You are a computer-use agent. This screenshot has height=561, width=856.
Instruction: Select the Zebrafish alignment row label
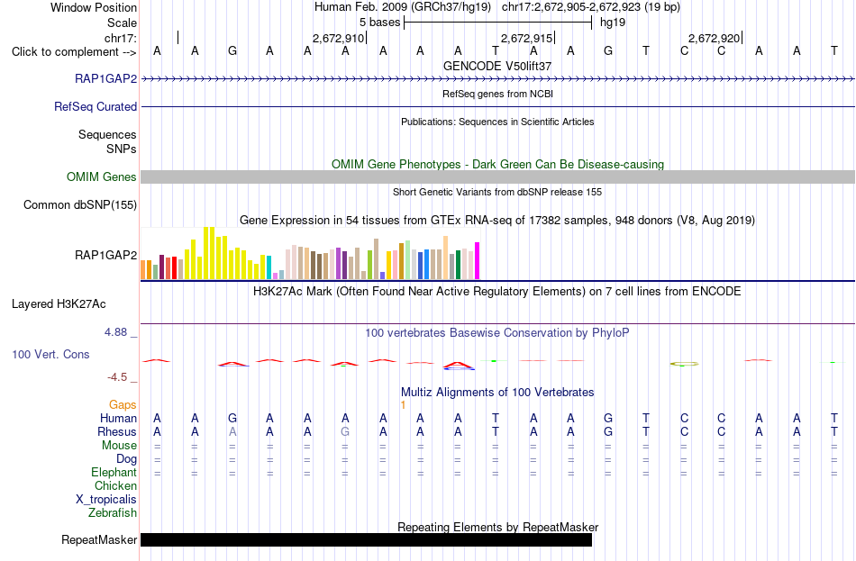(113, 513)
